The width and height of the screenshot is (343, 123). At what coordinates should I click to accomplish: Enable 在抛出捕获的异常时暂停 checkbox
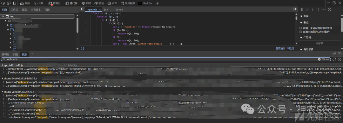[x=300, y=32]
